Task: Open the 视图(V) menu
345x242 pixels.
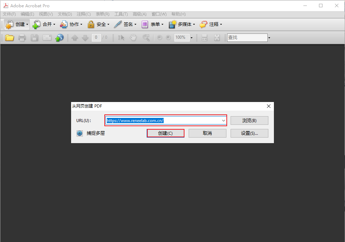Action: pos(46,14)
